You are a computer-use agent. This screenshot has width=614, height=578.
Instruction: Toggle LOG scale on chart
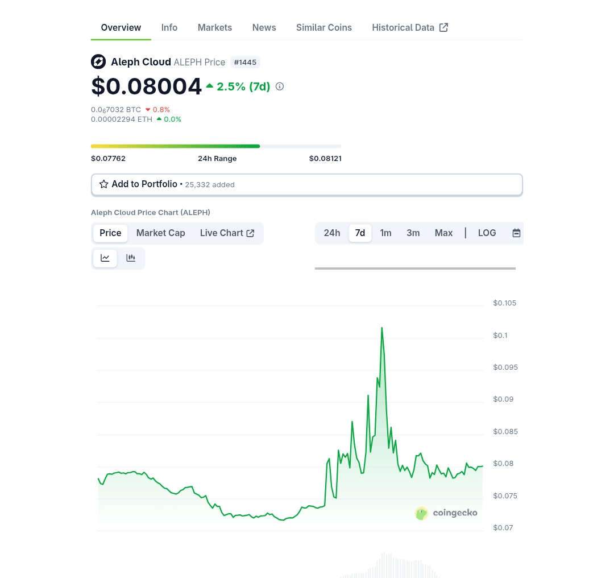[487, 233]
